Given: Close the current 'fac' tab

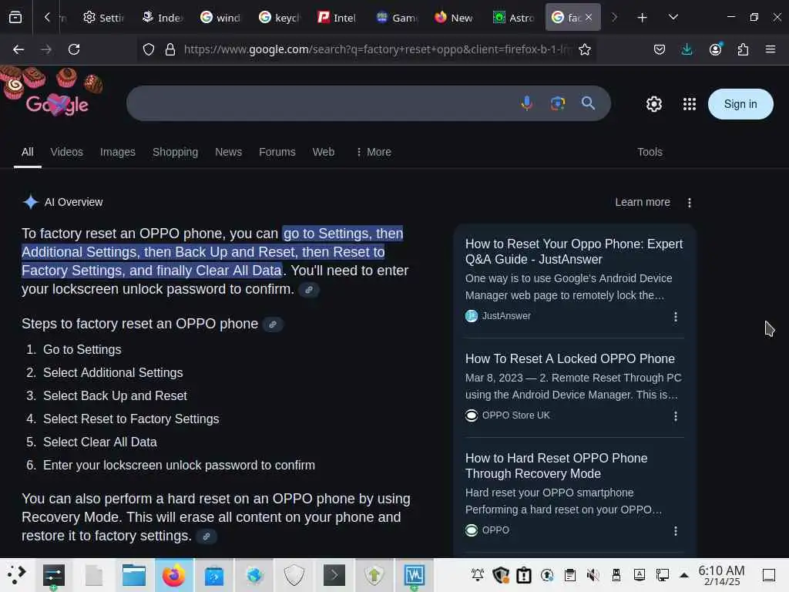Looking at the screenshot, I should [x=589, y=18].
